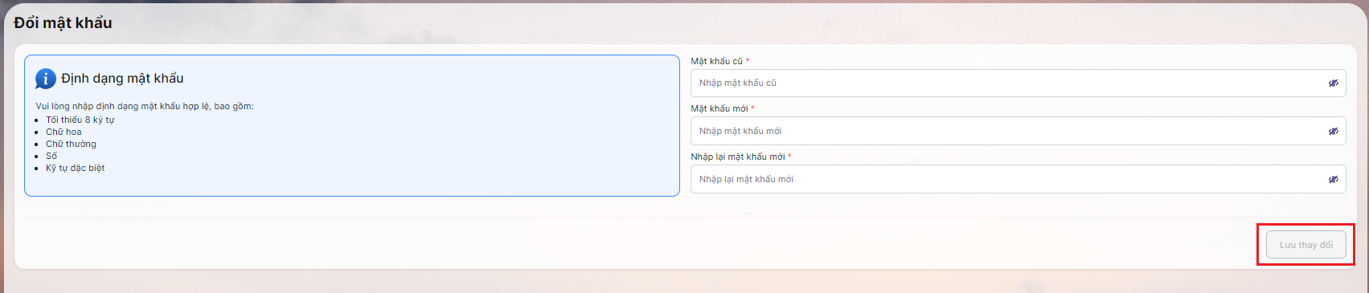Click the Vui lòng nhập định dạng instruction text
The width and height of the screenshot is (1369, 293).
(145, 107)
